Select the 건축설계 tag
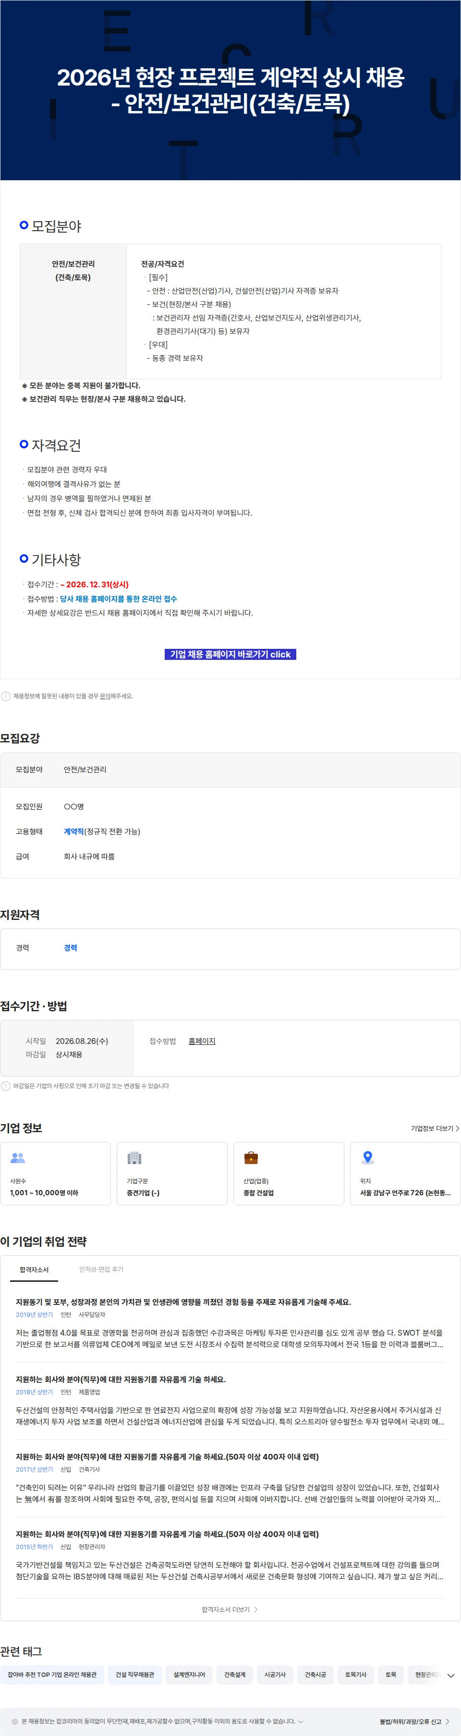 235,1674
